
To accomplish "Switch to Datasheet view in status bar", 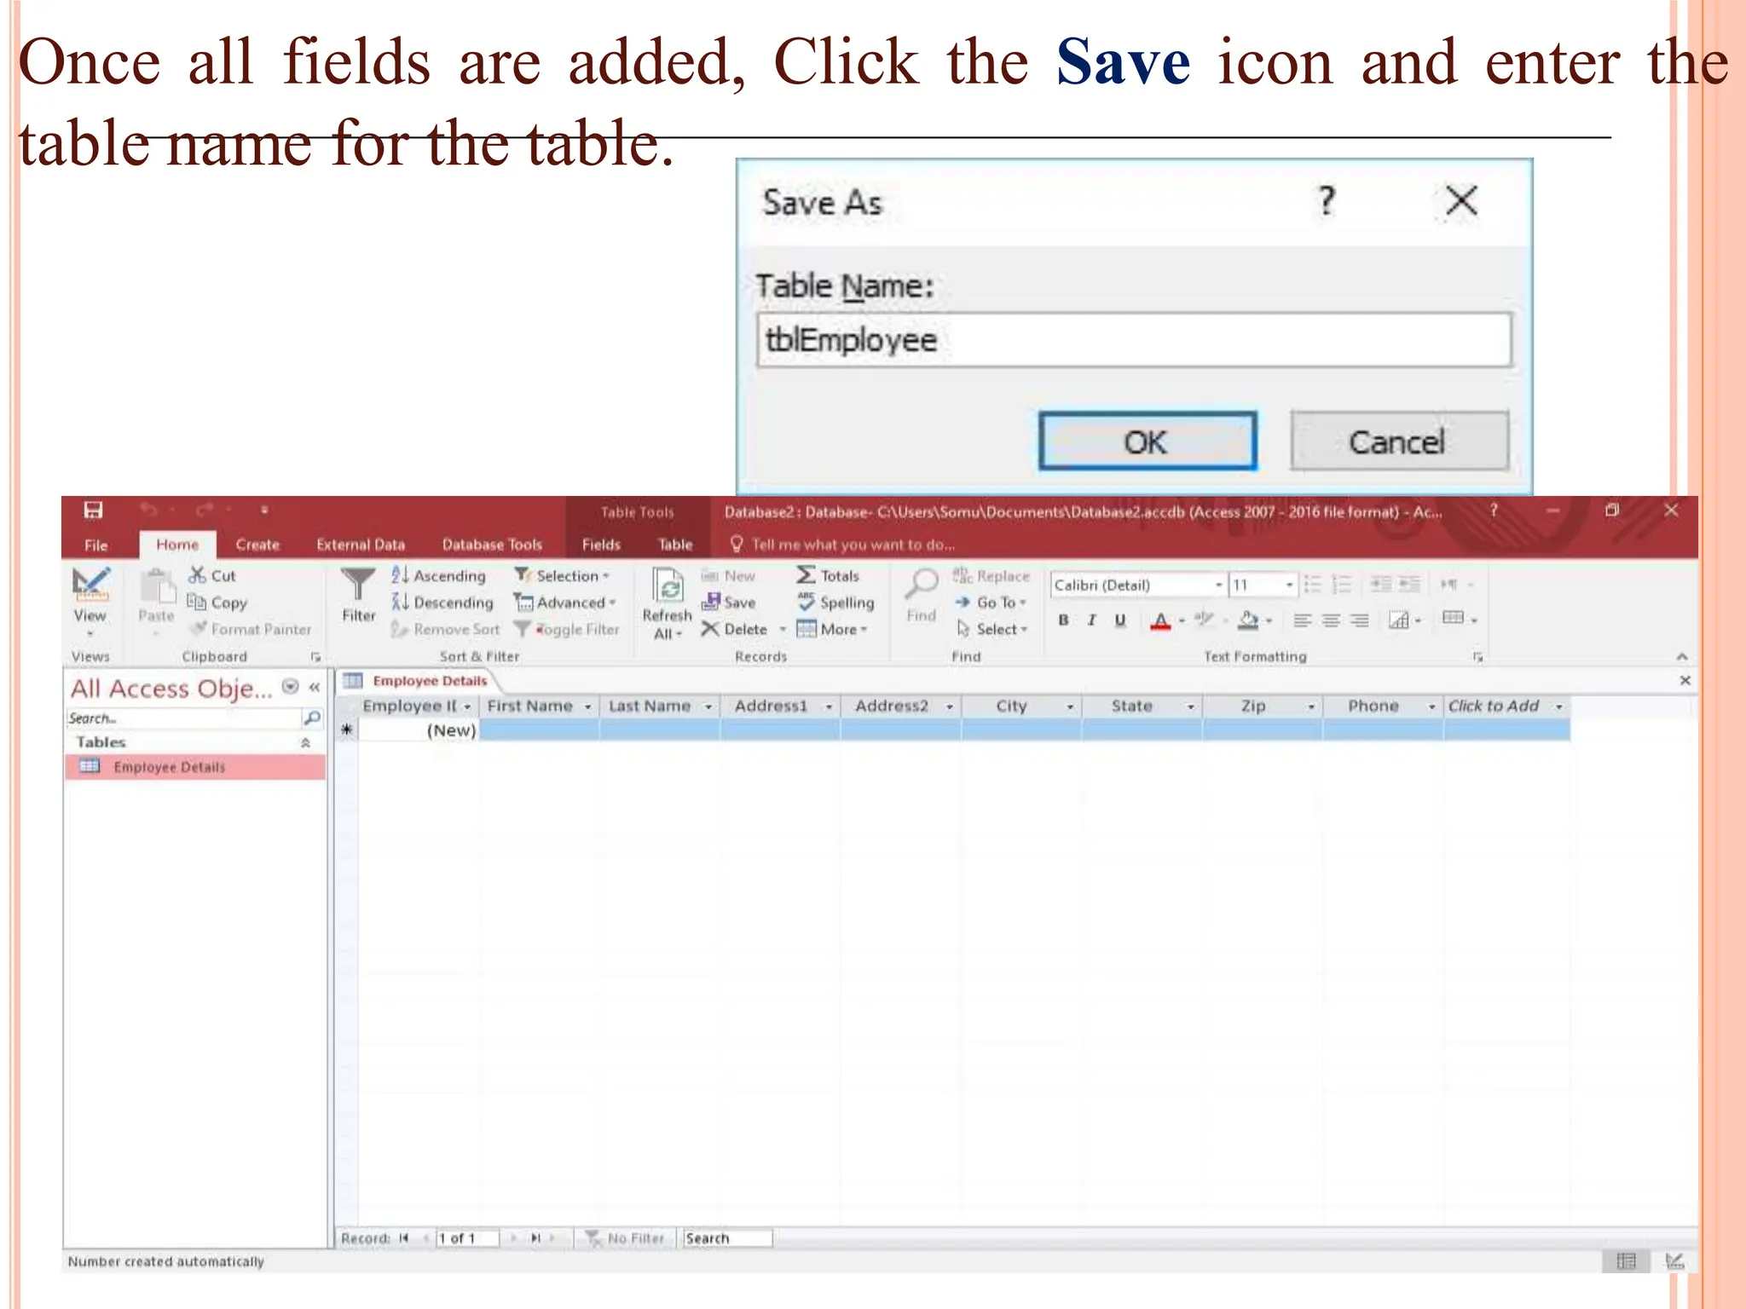I will (1626, 1261).
